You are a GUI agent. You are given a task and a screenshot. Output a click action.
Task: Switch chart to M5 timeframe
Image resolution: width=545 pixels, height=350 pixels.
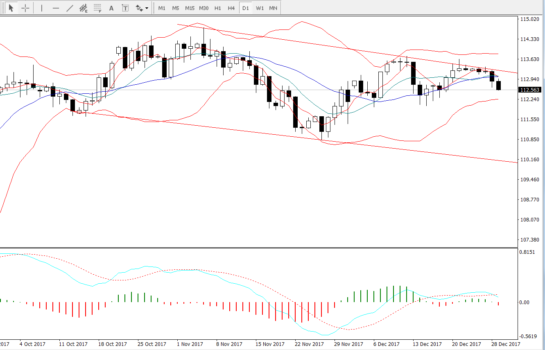click(176, 8)
